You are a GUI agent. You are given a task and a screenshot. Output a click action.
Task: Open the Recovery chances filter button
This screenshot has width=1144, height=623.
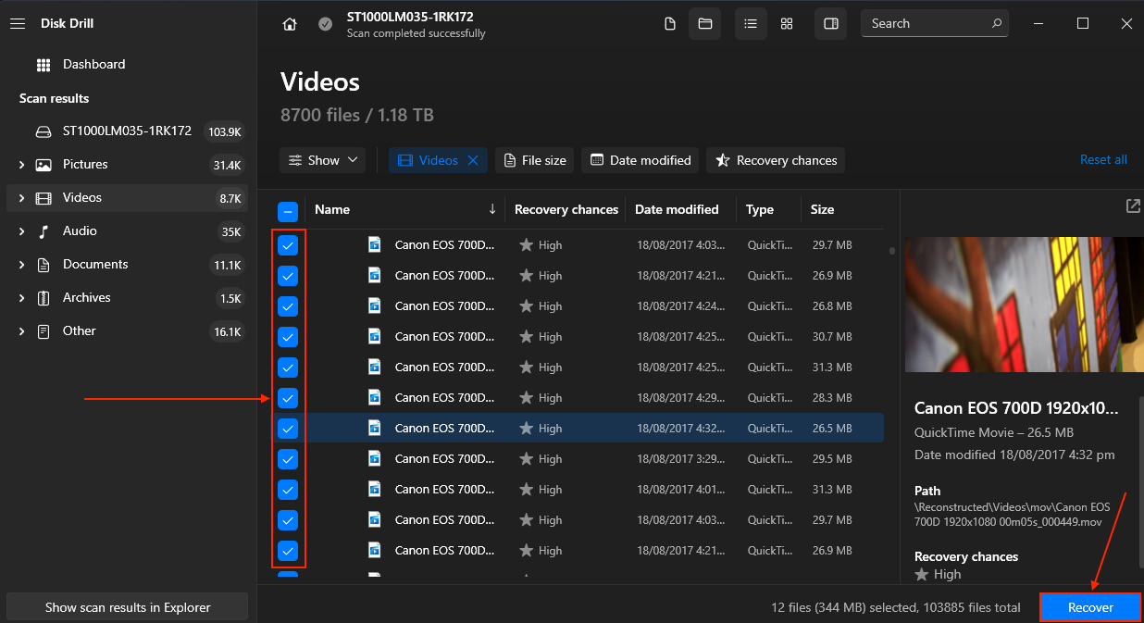pyautogui.click(x=776, y=160)
